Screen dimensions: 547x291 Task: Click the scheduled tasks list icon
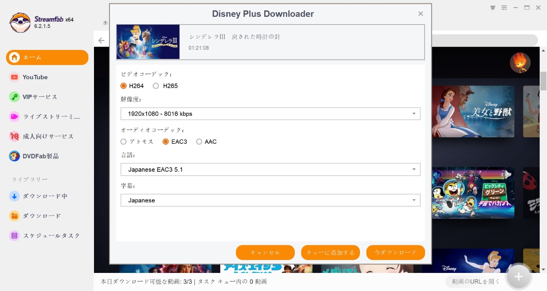click(x=15, y=236)
